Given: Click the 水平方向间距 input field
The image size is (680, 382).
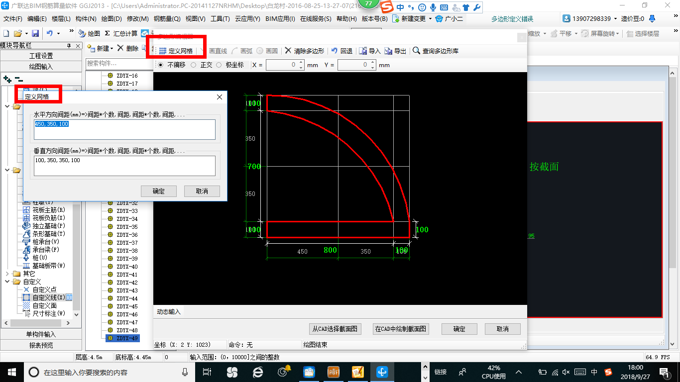Looking at the screenshot, I should coord(124,129).
